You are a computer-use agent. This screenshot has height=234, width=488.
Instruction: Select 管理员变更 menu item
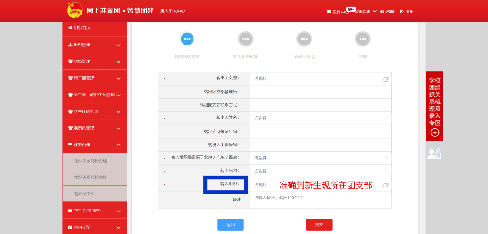(85, 193)
